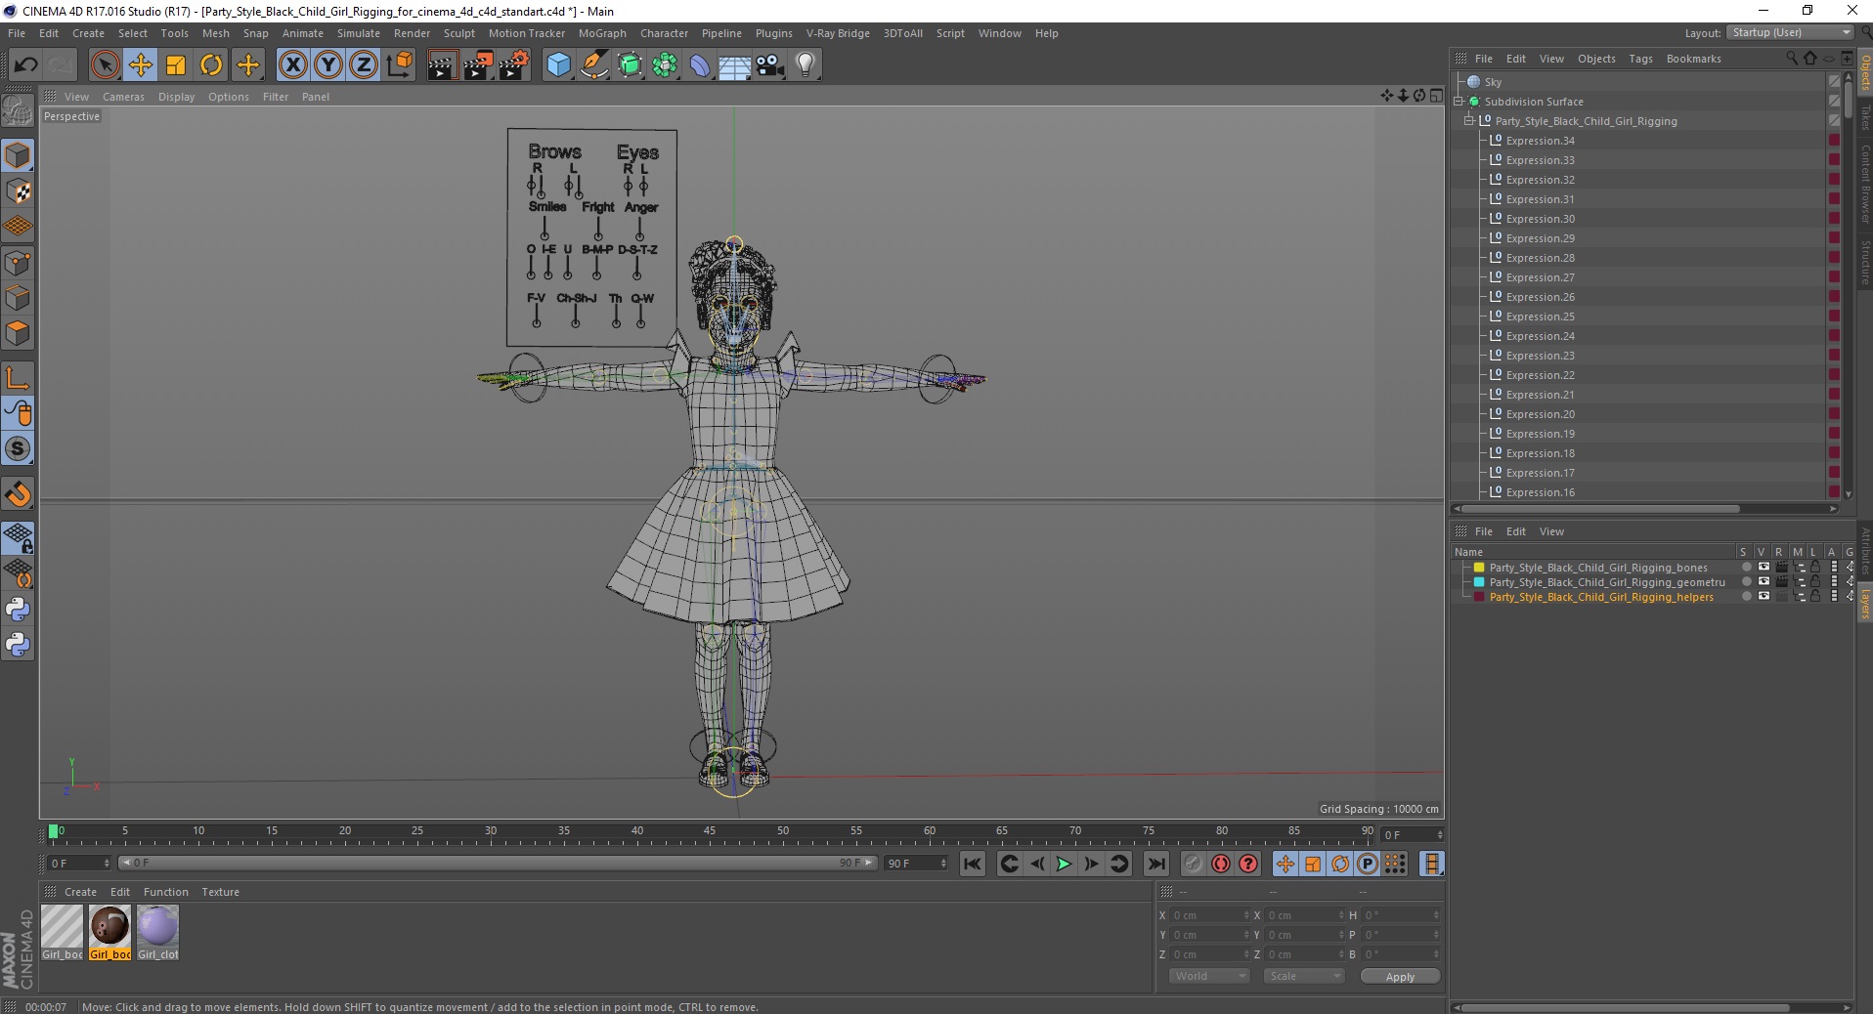
Task: Open the viewport Cameras menu
Action: (123, 97)
